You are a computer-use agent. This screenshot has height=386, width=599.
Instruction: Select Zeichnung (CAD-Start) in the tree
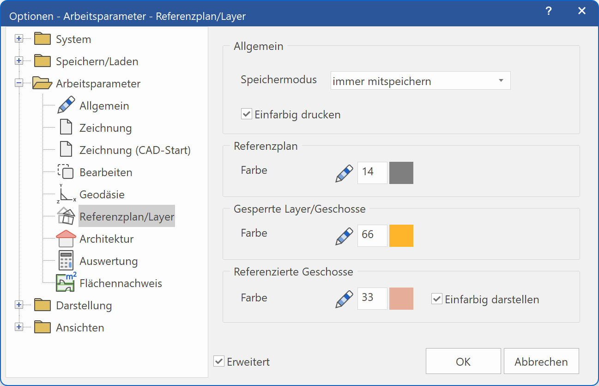(134, 149)
